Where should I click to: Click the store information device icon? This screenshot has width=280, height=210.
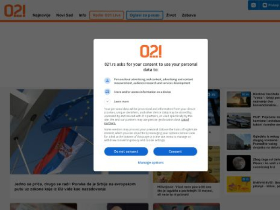[x=107, y=92]
